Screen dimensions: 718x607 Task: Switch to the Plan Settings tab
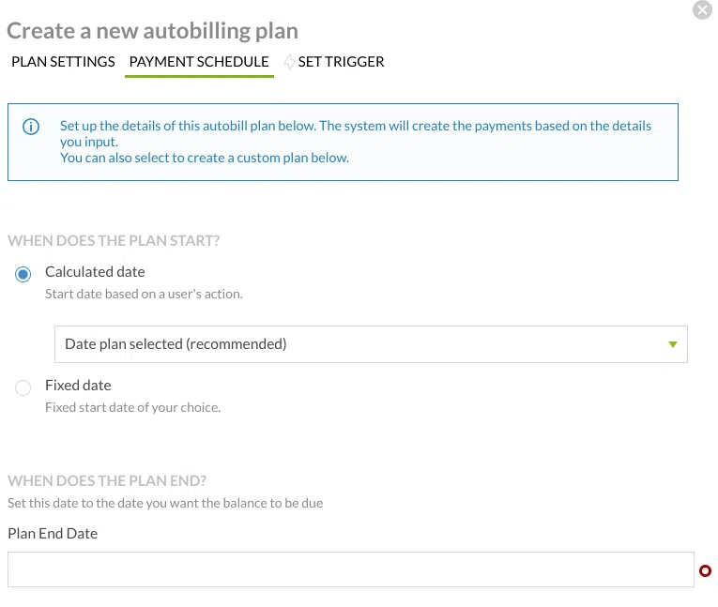point(63,62)
